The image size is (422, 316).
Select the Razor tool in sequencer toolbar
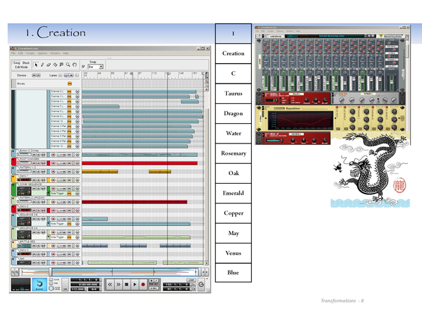pyautogui.click(x=55, y=65)
